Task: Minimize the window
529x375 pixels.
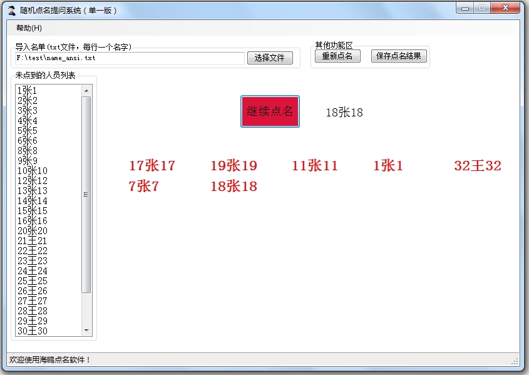Action: click(465, 8)
